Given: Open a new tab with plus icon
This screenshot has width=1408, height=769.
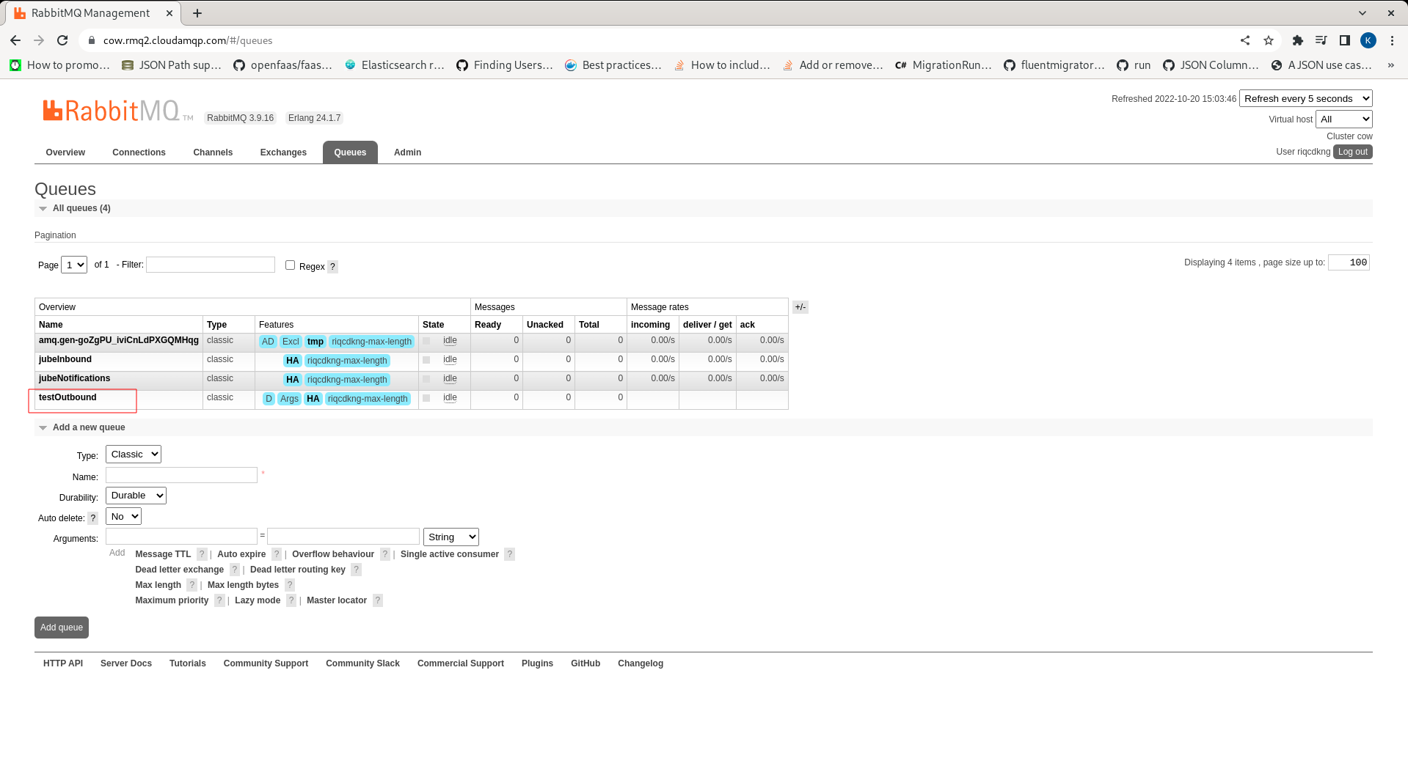Looking at the screenshot, I should (x=197, y=13).
